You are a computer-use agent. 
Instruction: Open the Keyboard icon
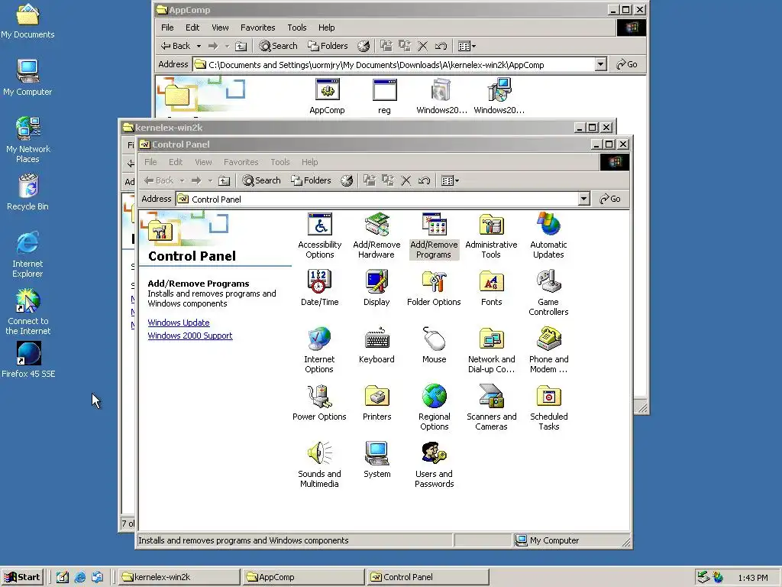(376, 345)
